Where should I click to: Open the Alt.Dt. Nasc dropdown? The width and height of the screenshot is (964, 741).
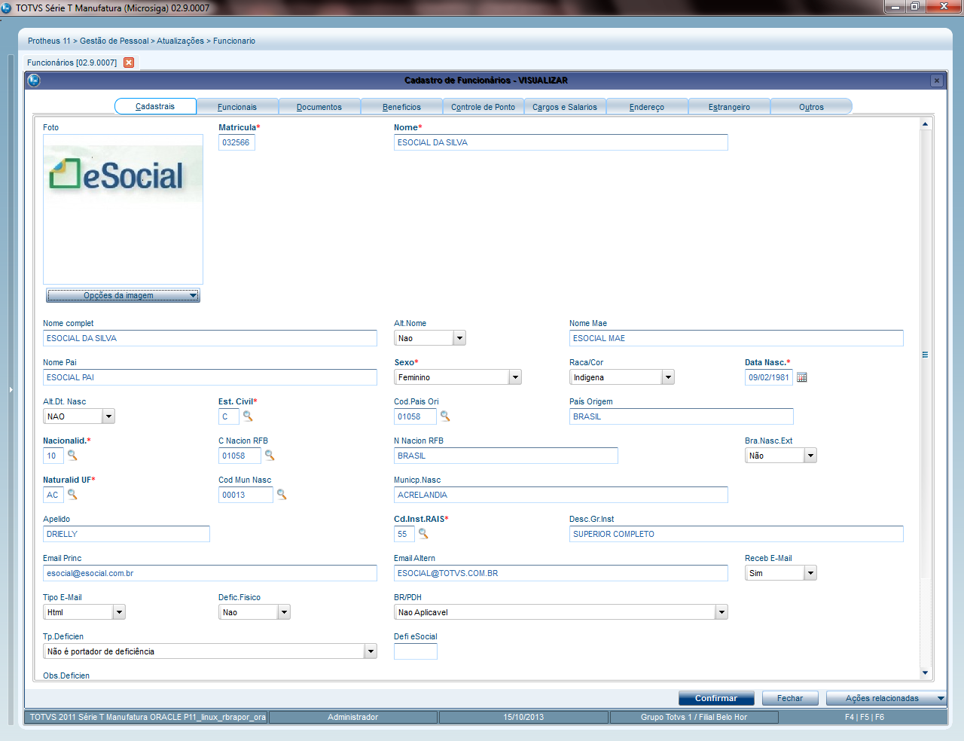(x=108, y=416)
